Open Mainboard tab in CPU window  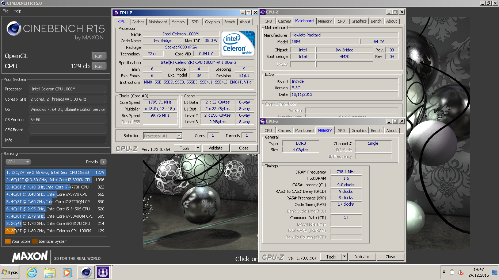pos(158,22)
